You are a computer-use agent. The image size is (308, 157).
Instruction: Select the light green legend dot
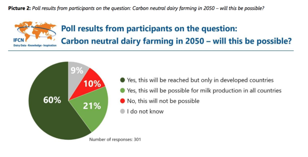[x=122, y=91]
